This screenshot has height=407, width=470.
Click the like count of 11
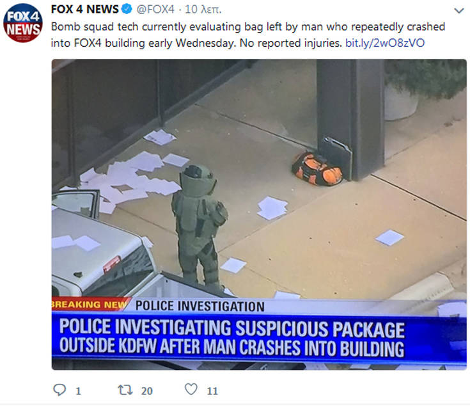[x=212, y=391]
